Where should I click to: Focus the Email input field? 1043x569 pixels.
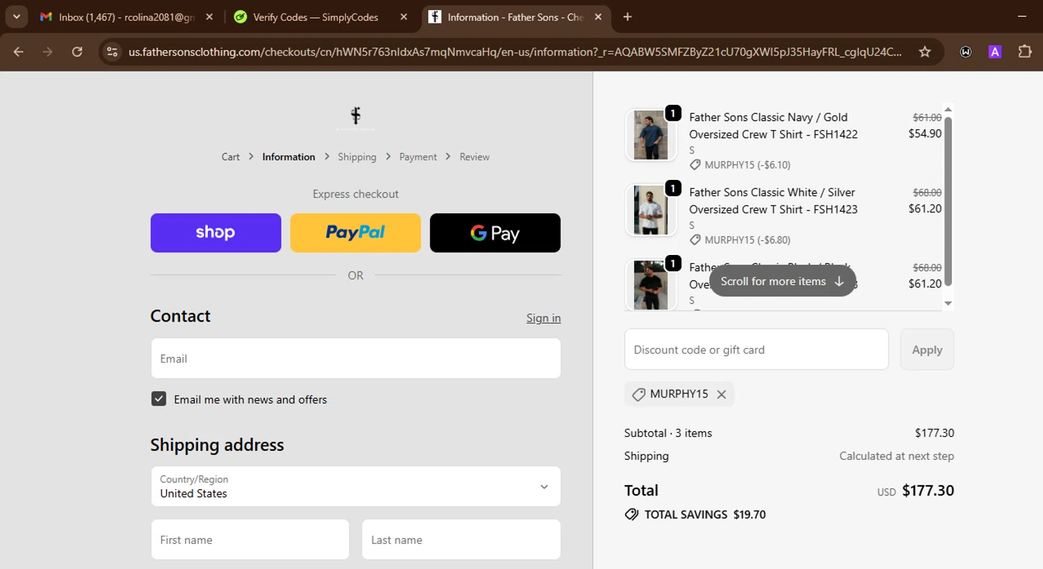pyautogui.click(x=355, y=358)
